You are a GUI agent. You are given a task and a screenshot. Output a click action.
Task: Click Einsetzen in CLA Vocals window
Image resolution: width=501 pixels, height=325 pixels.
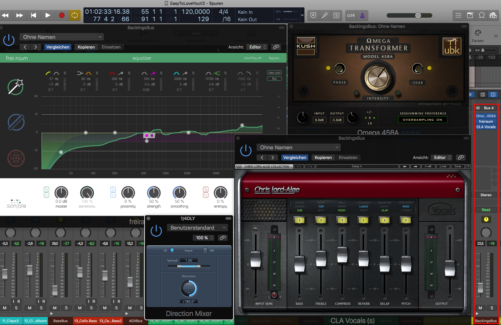(x=348, y=157)
